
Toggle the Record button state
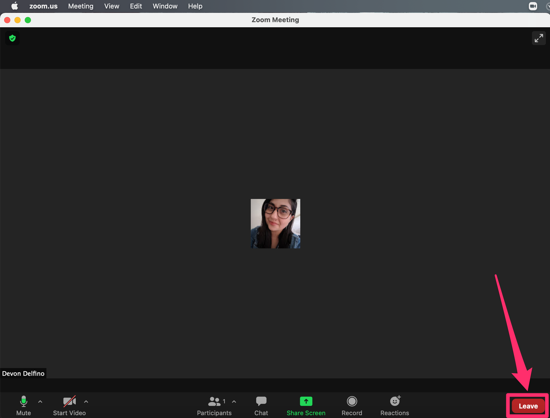[x=352, y=404]
